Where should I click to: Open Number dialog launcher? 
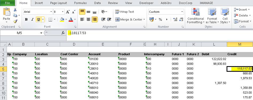[182, 27]
